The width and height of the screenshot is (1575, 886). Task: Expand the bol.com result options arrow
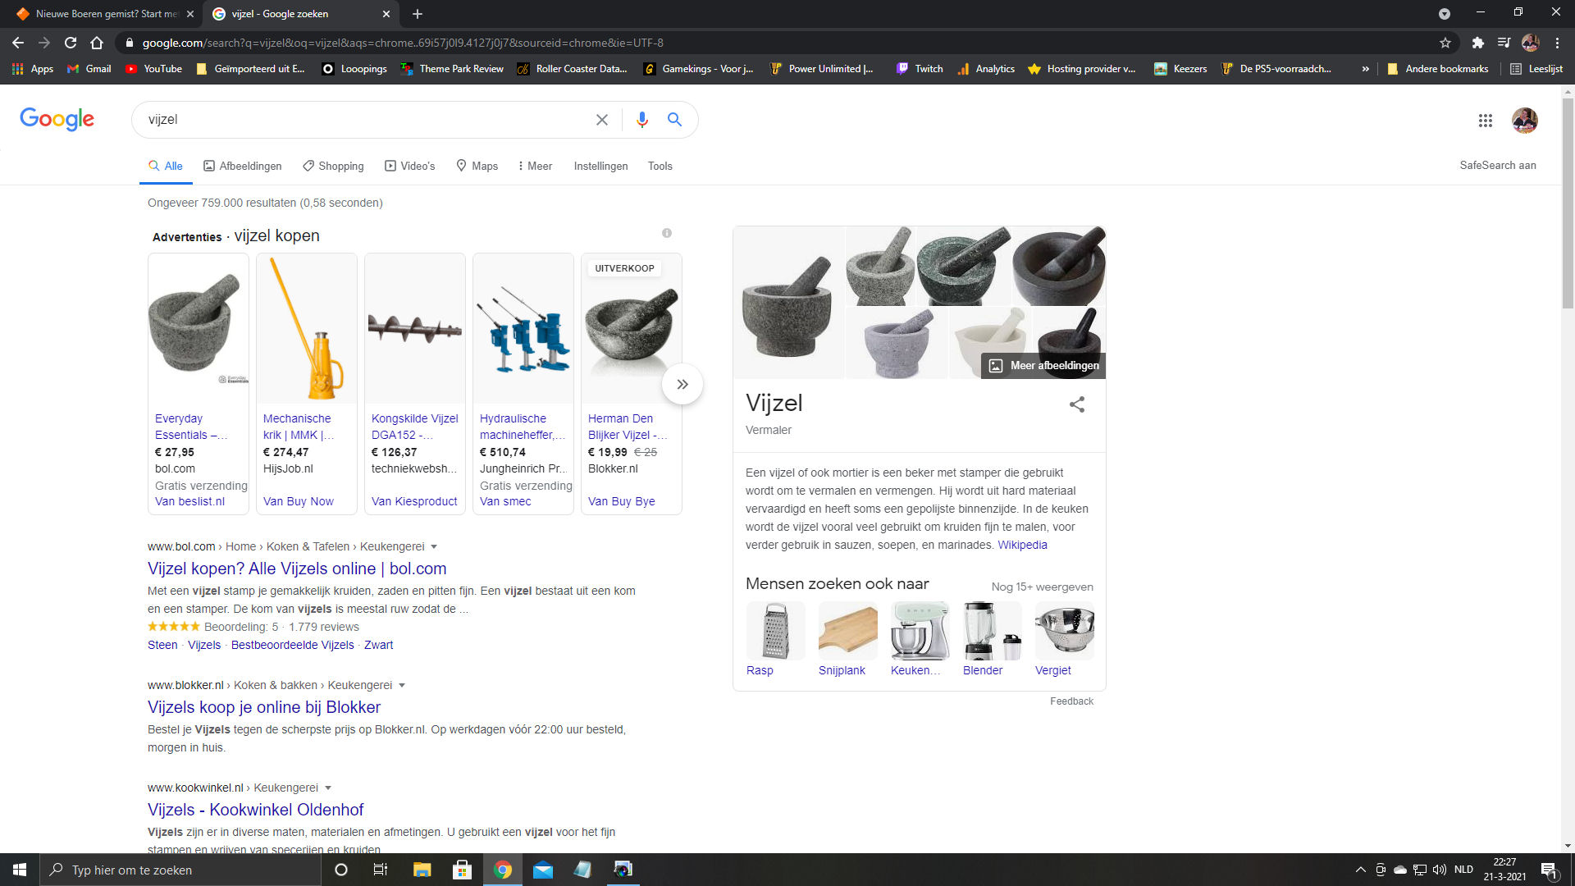(434, 547)
